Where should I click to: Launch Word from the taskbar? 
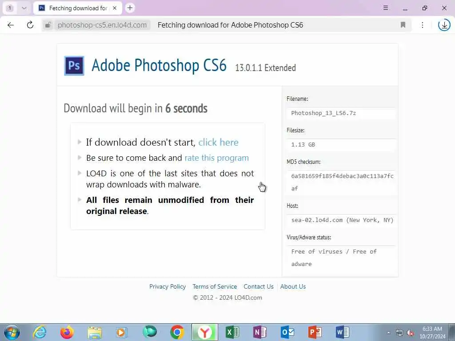tap(343, 332)
